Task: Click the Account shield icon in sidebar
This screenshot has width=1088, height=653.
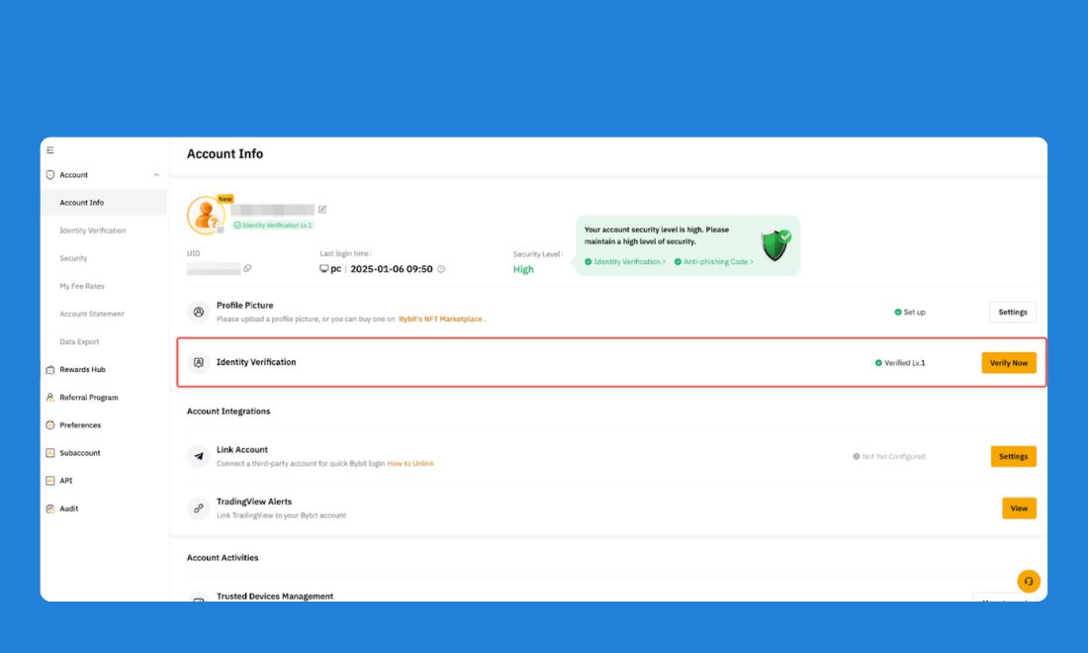Action: coord(50,175)
